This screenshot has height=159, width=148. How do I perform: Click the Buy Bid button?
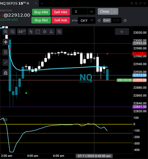(x=41, y=20)
